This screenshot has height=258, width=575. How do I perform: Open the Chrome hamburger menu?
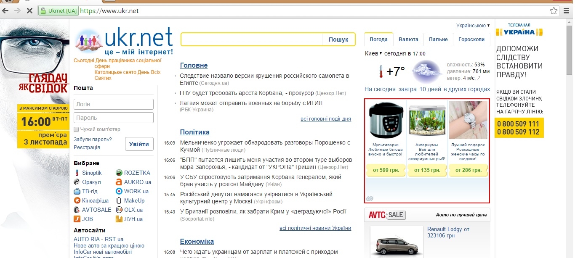click(567, 11)
